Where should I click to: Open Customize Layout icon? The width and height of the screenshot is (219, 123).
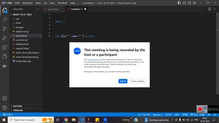(194, 3)
